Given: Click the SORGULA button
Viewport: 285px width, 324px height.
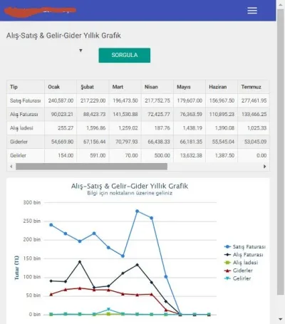Looking at the screenshot, I should pyautogui.click(x=125, y=55).
